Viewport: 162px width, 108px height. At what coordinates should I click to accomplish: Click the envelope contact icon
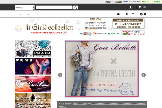click(118, 14)
